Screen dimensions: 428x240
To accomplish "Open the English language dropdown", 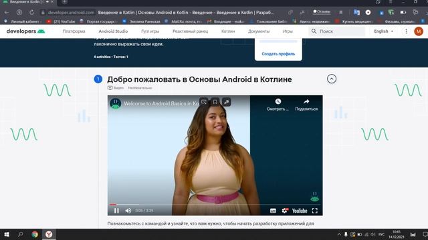I will [383, 31].
